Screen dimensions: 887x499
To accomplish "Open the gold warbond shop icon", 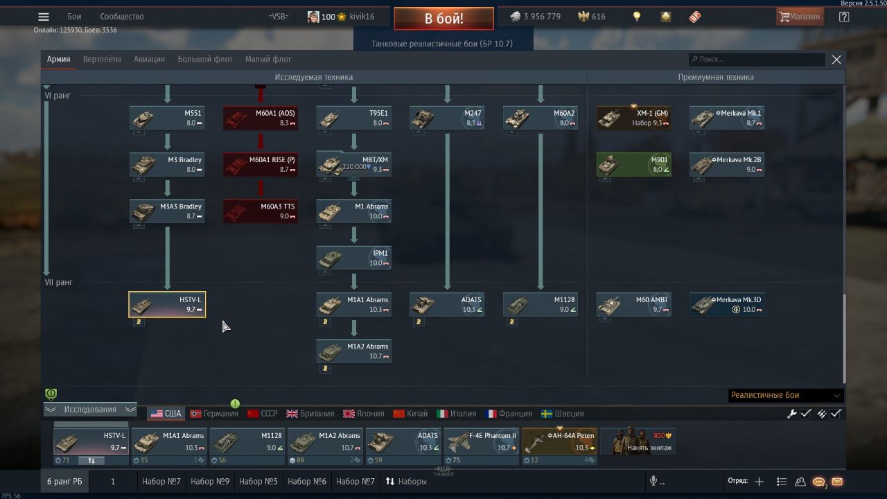I will pos(666,17).
